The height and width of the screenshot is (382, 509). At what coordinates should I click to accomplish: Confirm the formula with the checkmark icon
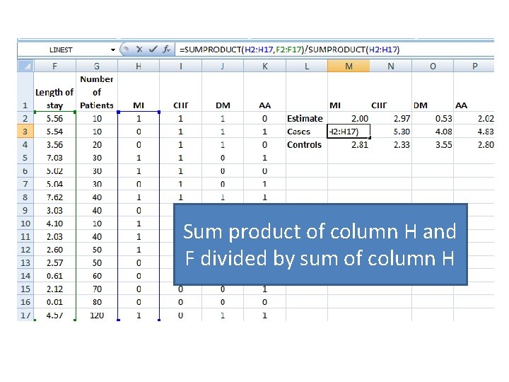(153, 50)
